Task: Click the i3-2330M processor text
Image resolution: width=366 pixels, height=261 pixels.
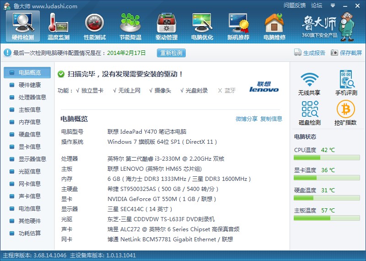Action: 166,159
